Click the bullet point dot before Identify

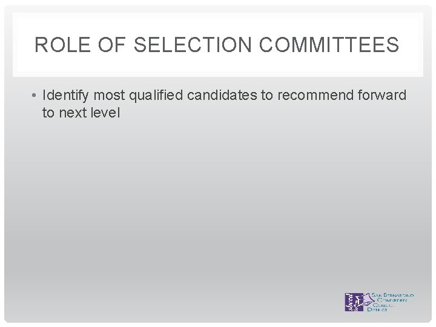tap(34, 96)
